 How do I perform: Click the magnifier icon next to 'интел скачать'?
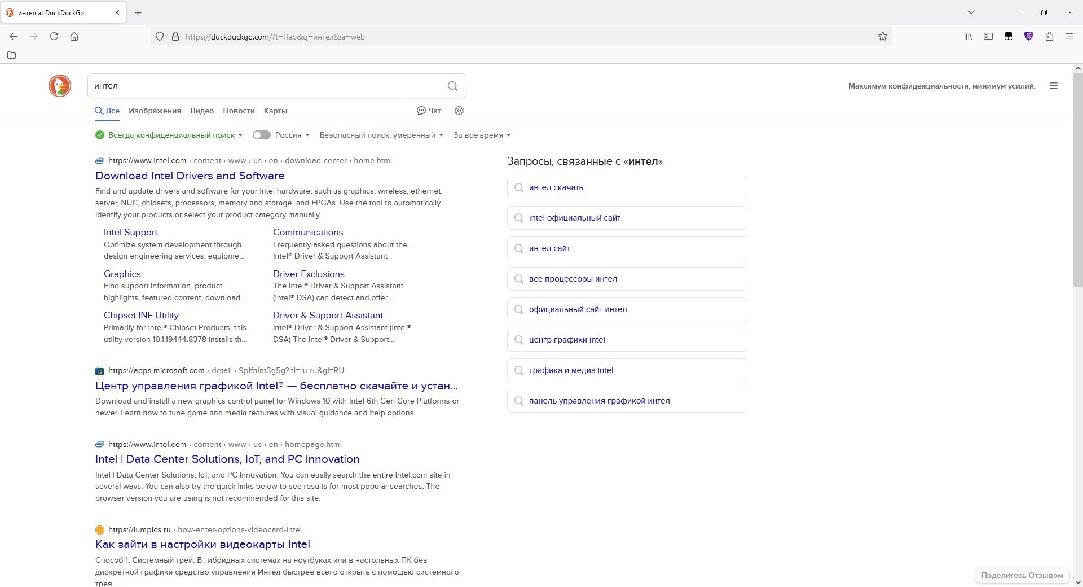[519, 187]
